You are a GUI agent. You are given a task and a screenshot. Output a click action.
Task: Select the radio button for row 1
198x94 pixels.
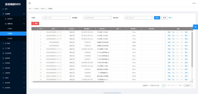tap(35, 32)
